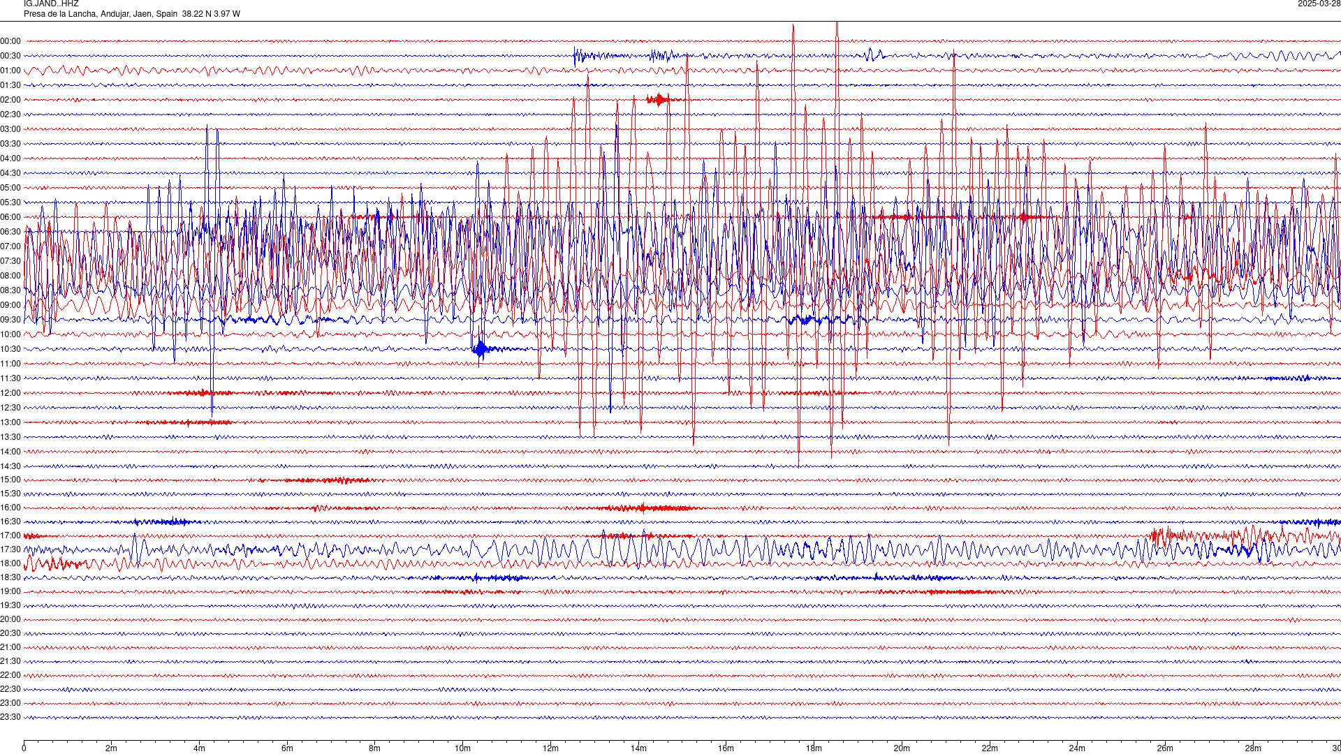Select the 00:00 trace time label

coord(10,41)
